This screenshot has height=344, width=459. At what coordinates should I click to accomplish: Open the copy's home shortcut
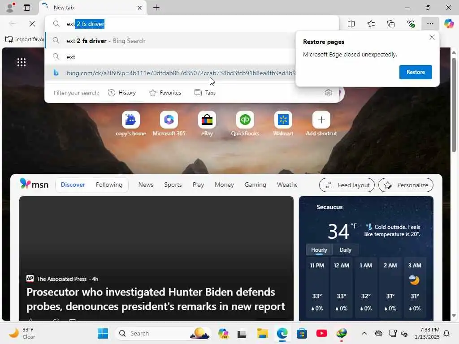[131, 124]
